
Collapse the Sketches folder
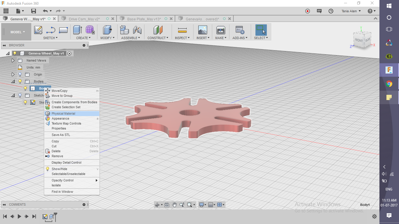coord(13,95)
